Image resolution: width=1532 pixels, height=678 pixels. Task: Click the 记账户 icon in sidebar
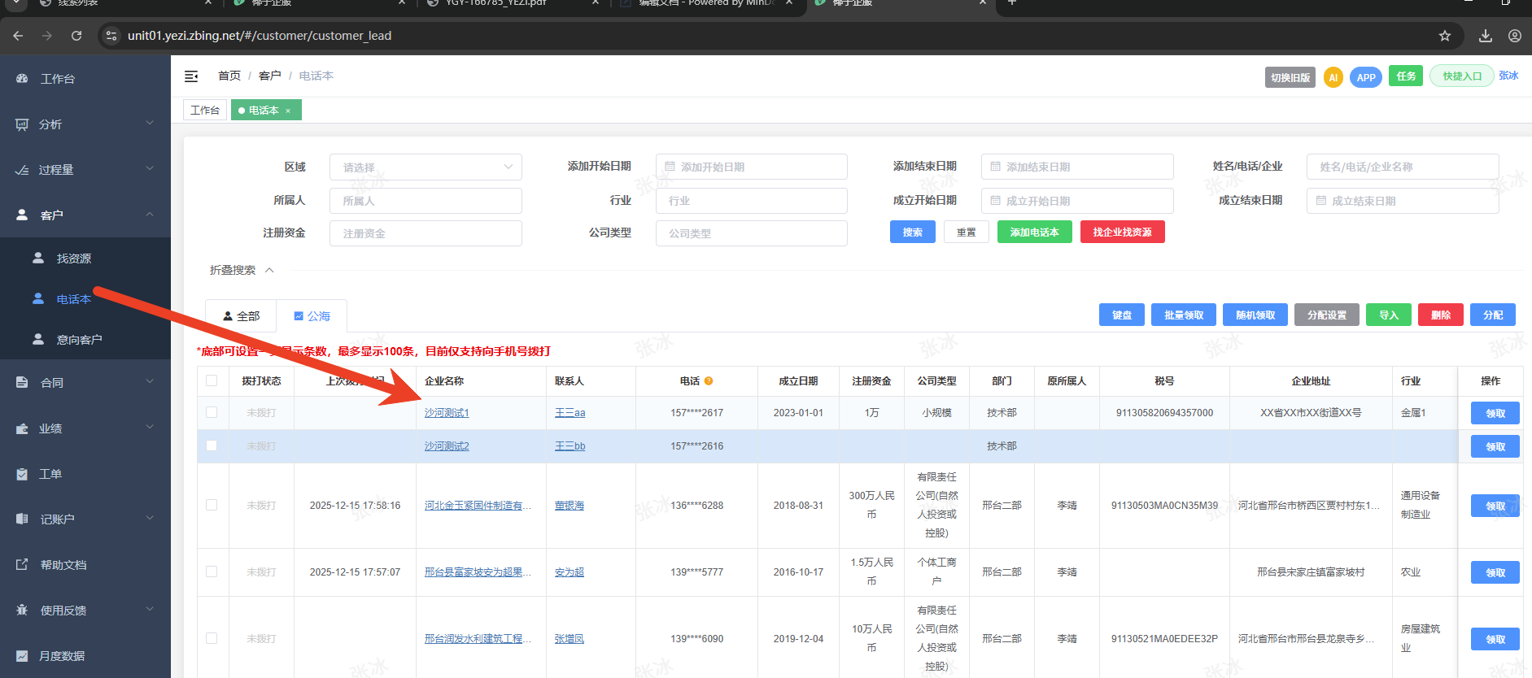coord(22,519)
